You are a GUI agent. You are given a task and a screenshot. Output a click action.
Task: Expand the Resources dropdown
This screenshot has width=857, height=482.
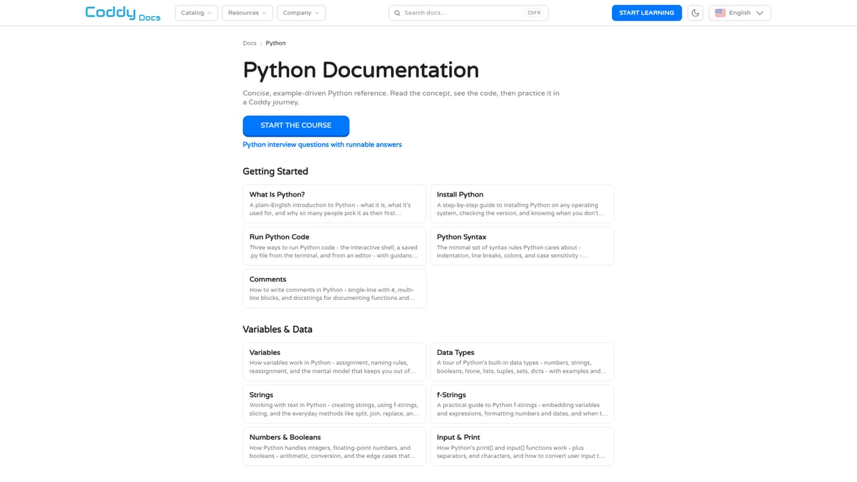point(247,13)
